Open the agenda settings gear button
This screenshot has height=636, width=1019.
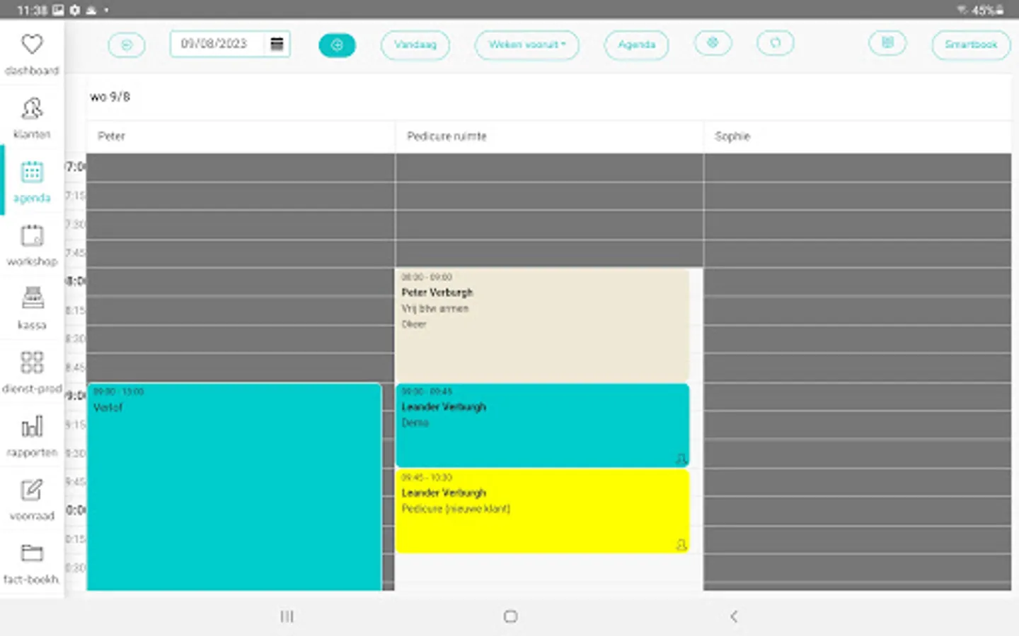pos(713,43)
